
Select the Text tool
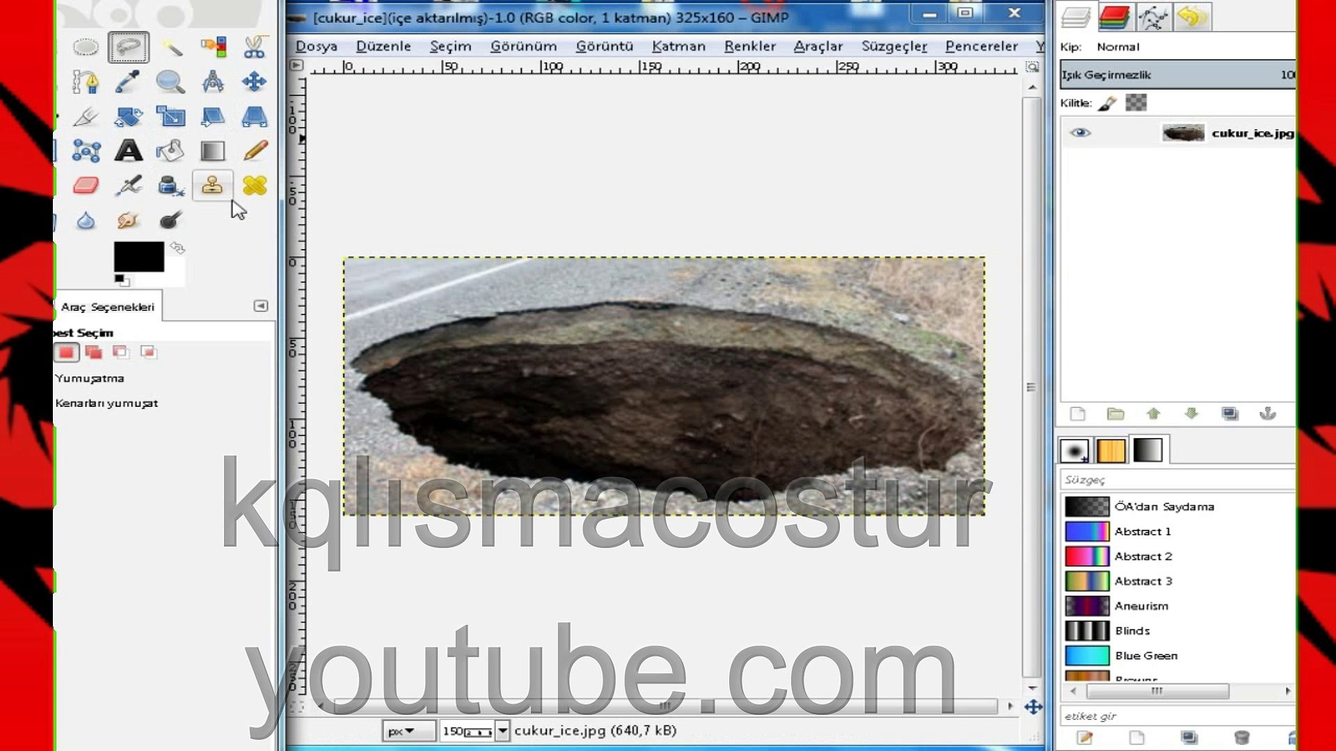click(128, 150)
